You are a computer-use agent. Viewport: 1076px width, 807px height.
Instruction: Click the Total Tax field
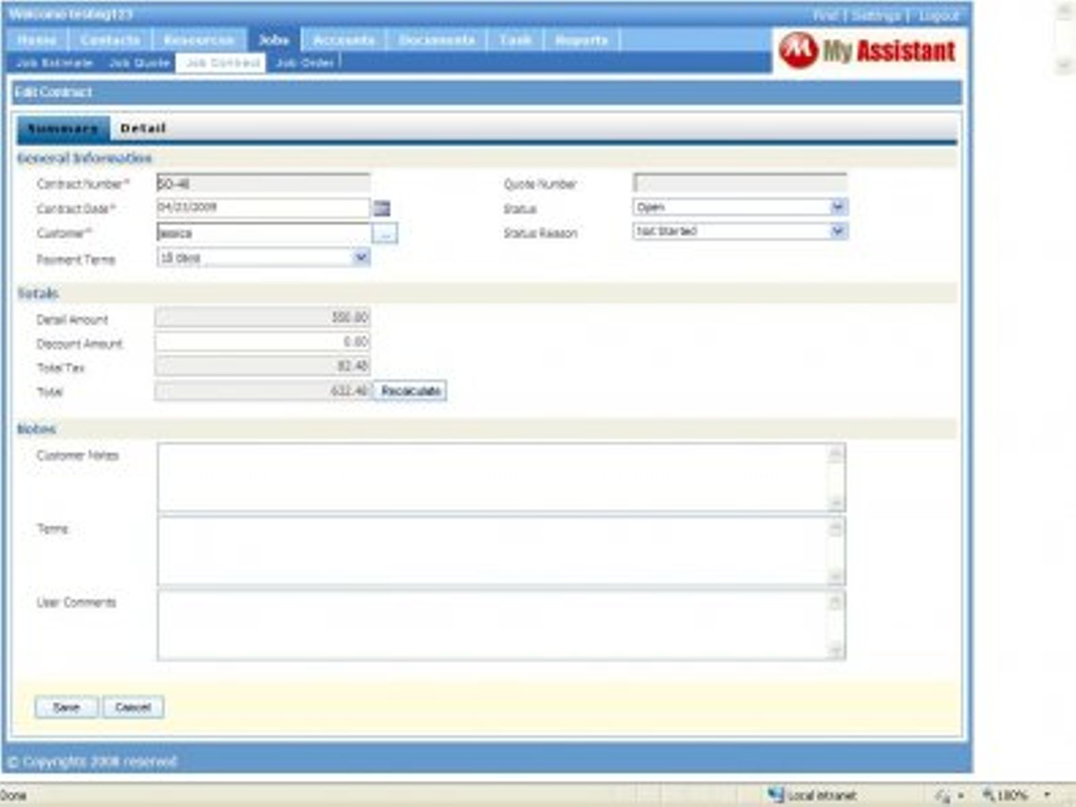(x=262, y=367)
